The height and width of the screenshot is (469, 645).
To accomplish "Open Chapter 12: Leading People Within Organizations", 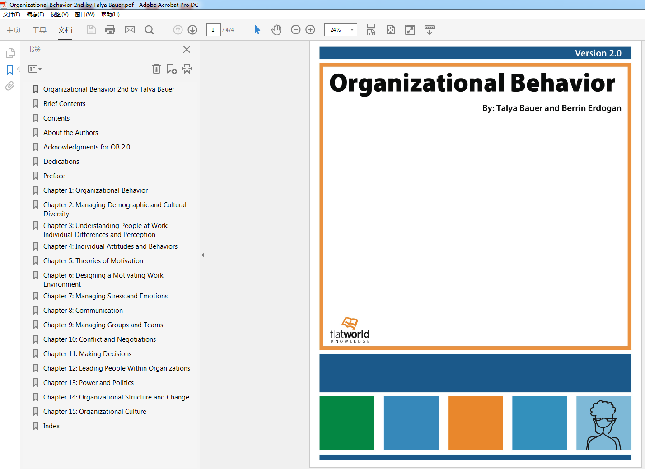I will pyautogui.click(x=117, y=368).
